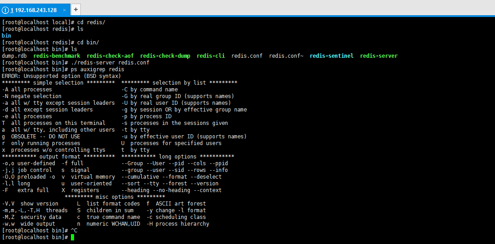This screenshot has height=244, width=495.
Task: Click '-F extra full' text
Action: (x=25, y=190)
